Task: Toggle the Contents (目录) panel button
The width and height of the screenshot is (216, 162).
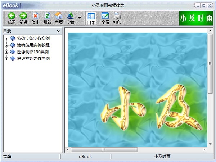Action: click(x=91, y=18)
